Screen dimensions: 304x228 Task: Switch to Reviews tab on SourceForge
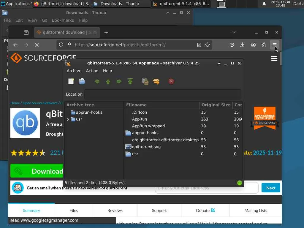115,210
